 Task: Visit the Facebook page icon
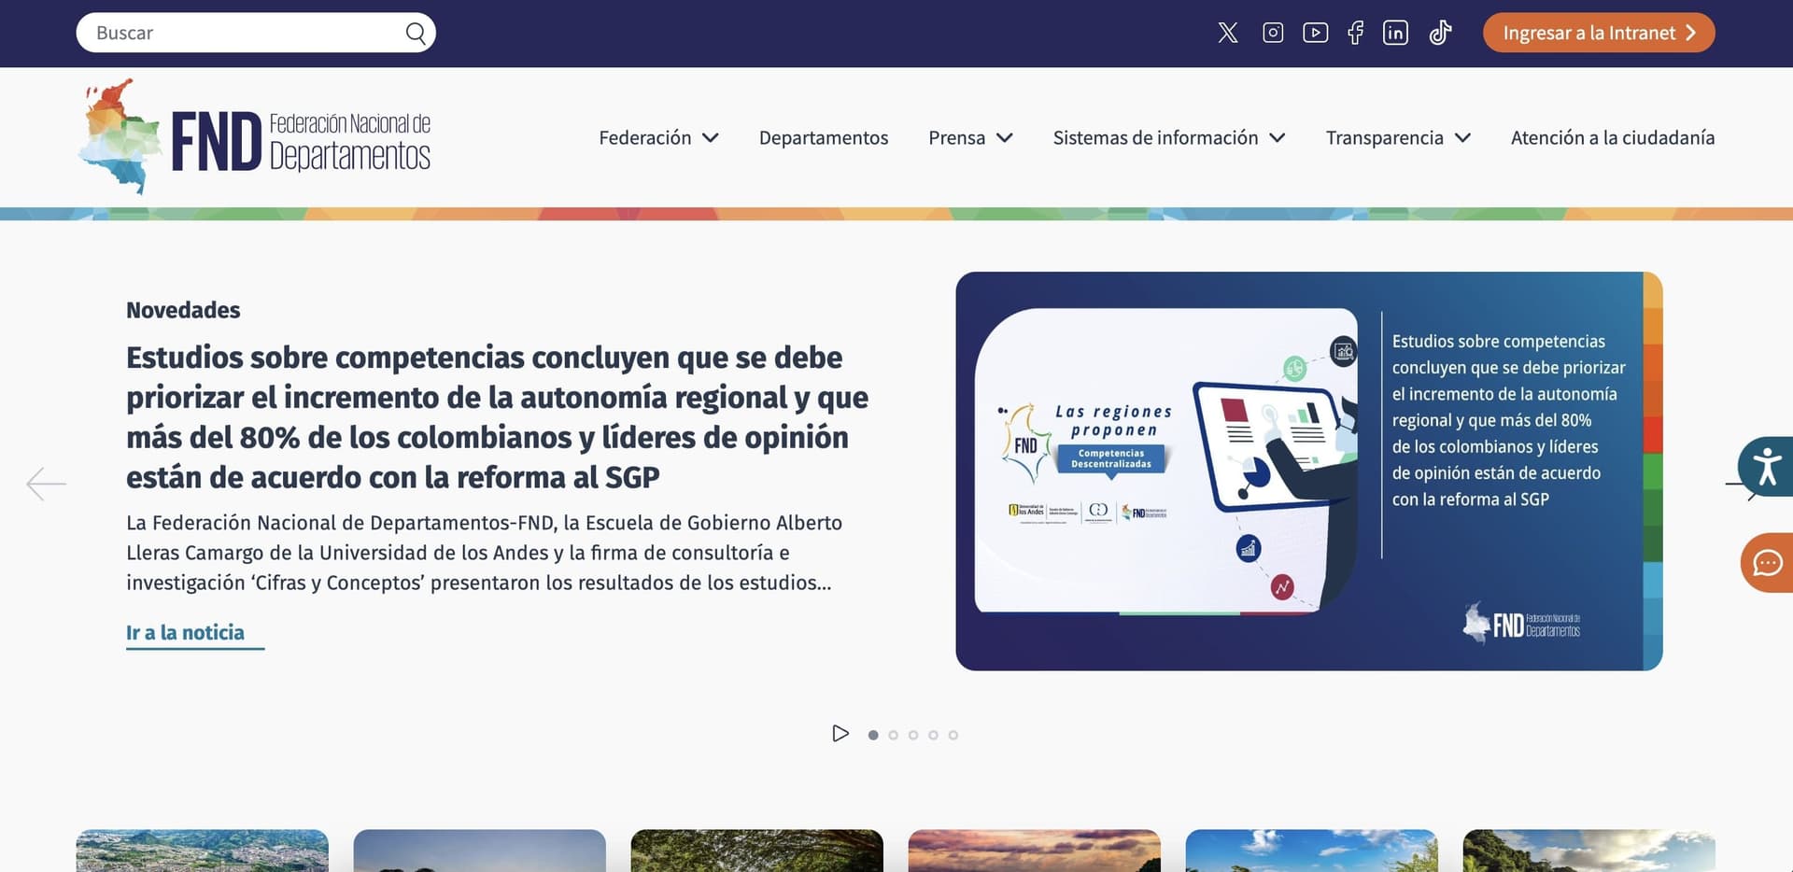tap(1356, 33)
